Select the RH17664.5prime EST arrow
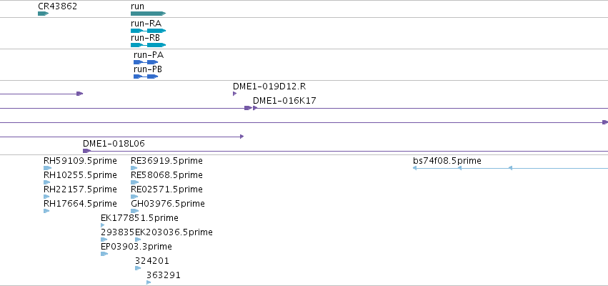The height and width of the screenshot is (286, 608). pos(46,211)
